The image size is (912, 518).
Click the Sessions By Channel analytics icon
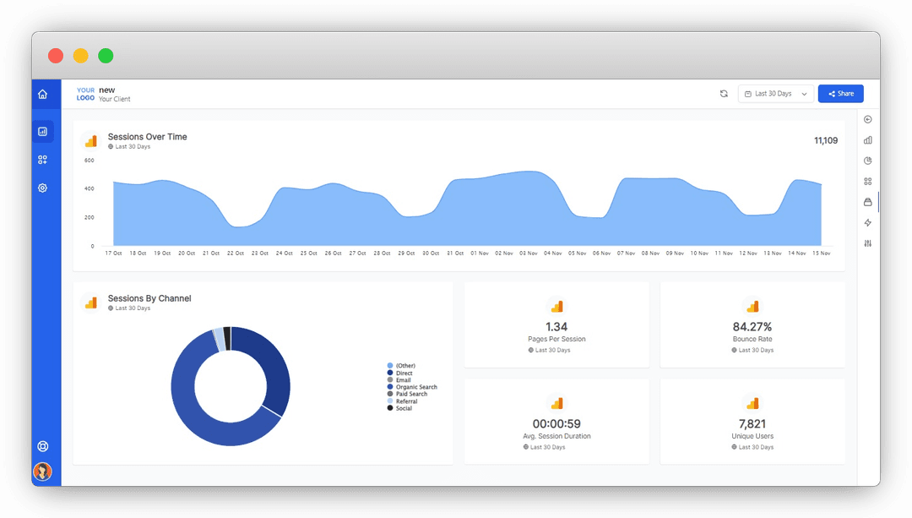click(90, 303)
